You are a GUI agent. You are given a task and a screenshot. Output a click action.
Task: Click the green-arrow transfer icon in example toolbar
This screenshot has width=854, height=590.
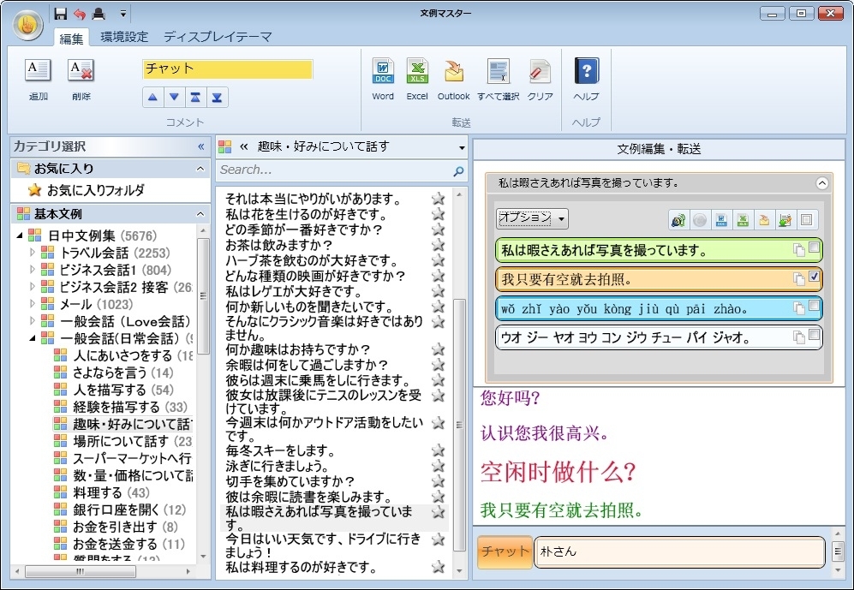pos(785,220)
